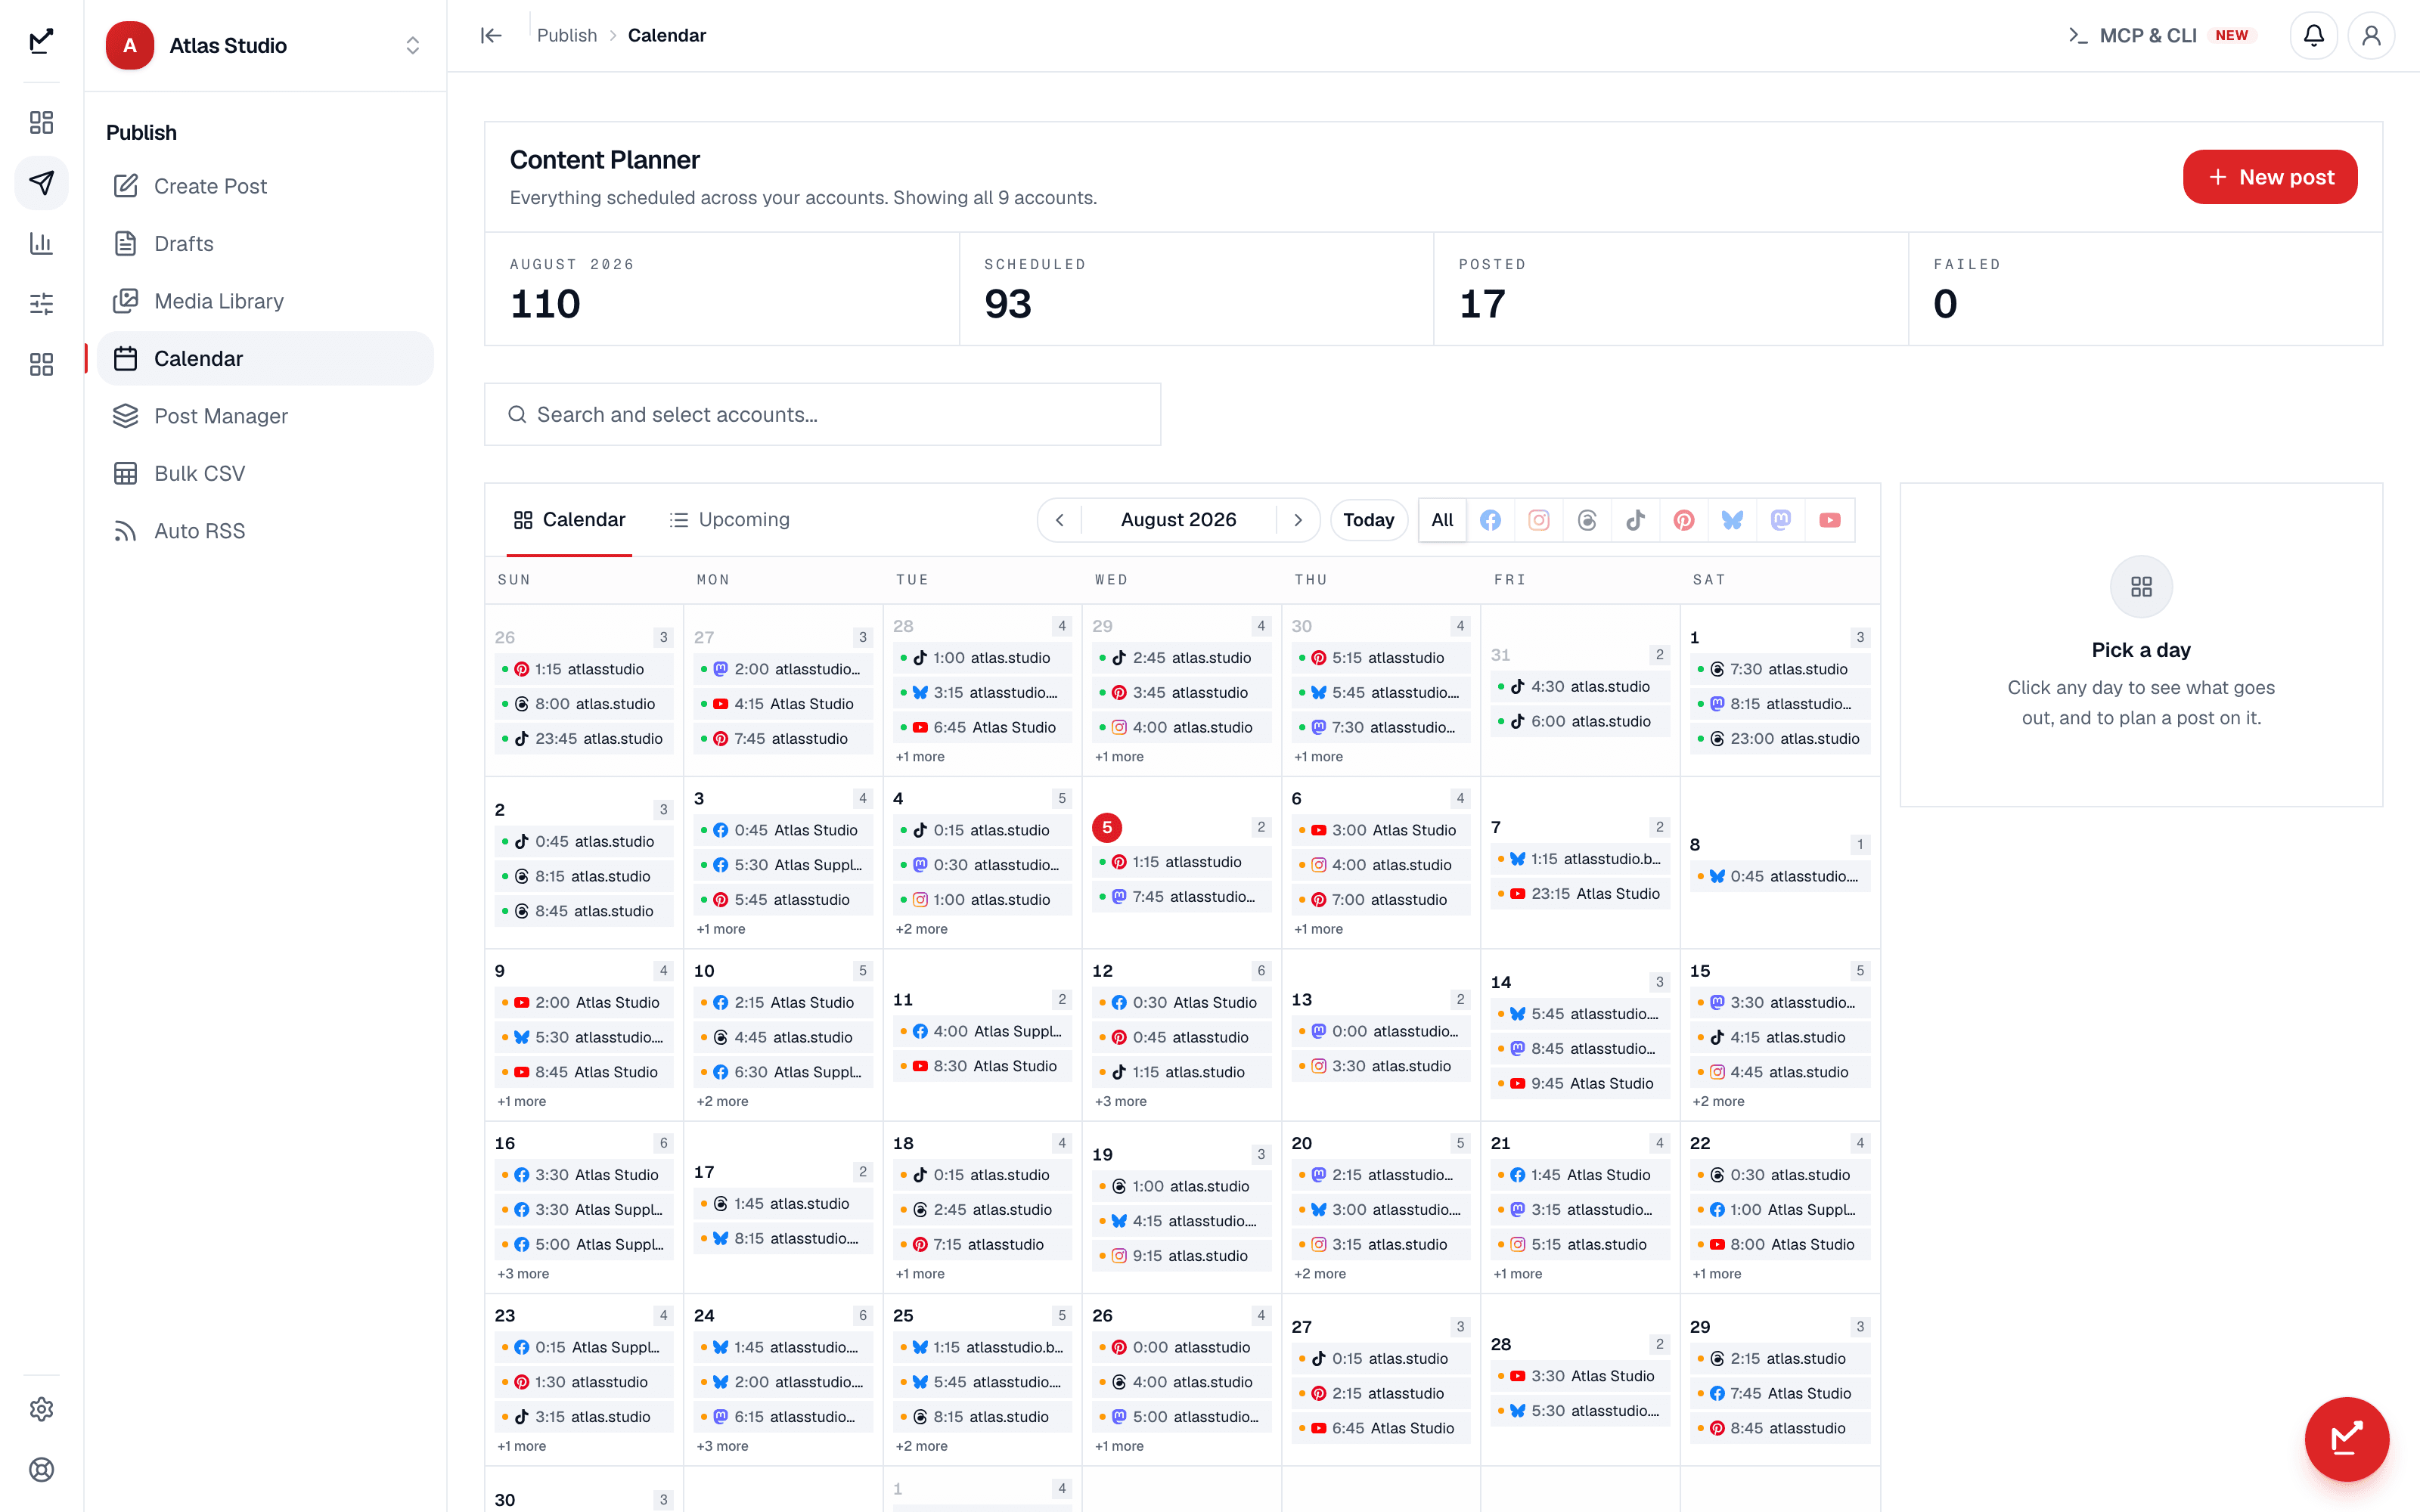Filter calendar by YouTube
Screen dimensions: 2420x1512
(1830, 520)
